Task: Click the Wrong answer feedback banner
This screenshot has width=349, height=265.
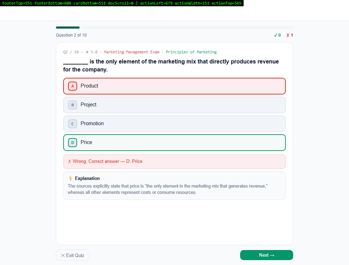Action: tap(174, 162)
